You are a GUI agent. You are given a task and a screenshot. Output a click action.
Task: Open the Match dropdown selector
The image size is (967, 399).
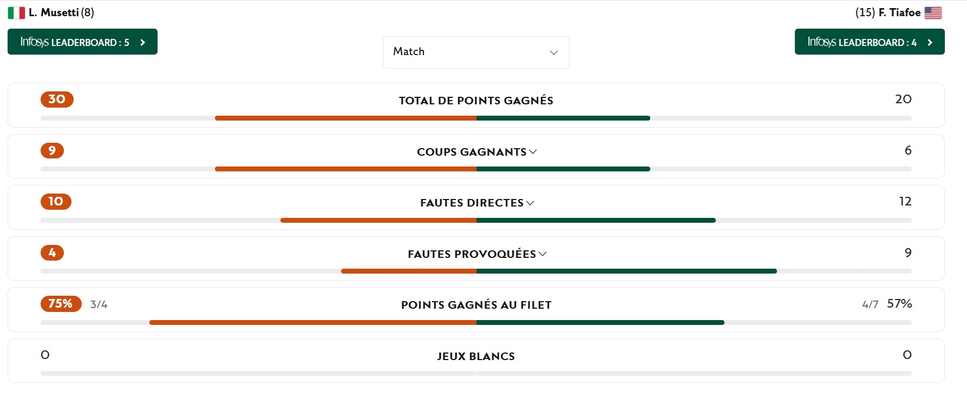click(x=475, y=52)
